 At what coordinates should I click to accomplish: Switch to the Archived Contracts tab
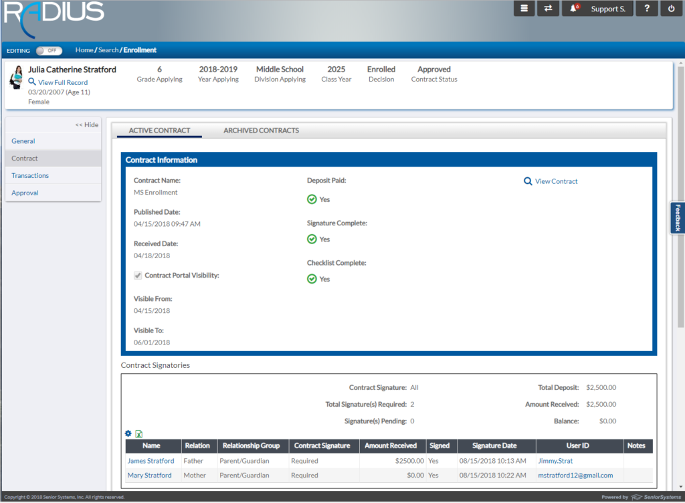[262, 130]
